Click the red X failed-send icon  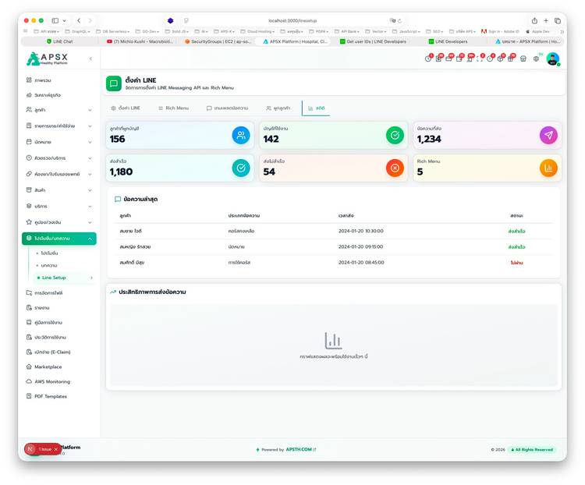[x=395, y=168]
